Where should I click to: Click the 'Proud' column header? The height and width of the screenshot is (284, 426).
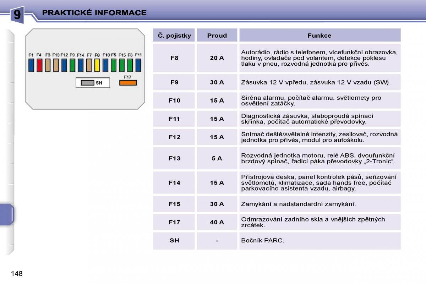tap(217, 35)
